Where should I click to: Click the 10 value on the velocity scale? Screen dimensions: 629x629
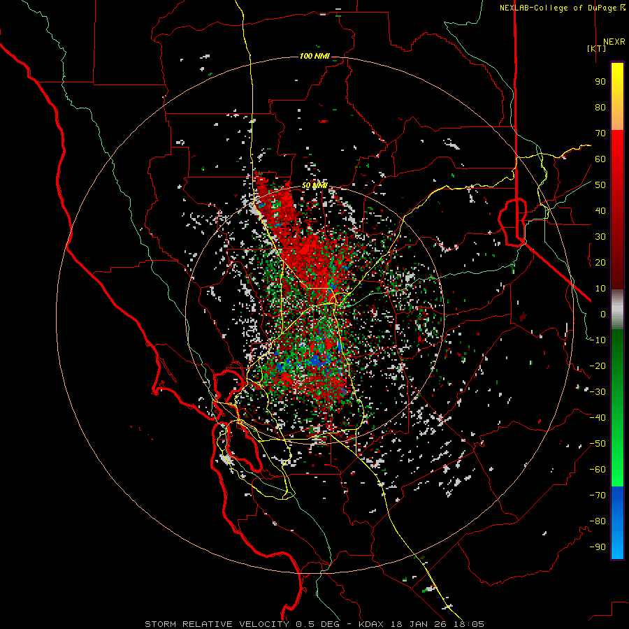(x=600, y=289)
